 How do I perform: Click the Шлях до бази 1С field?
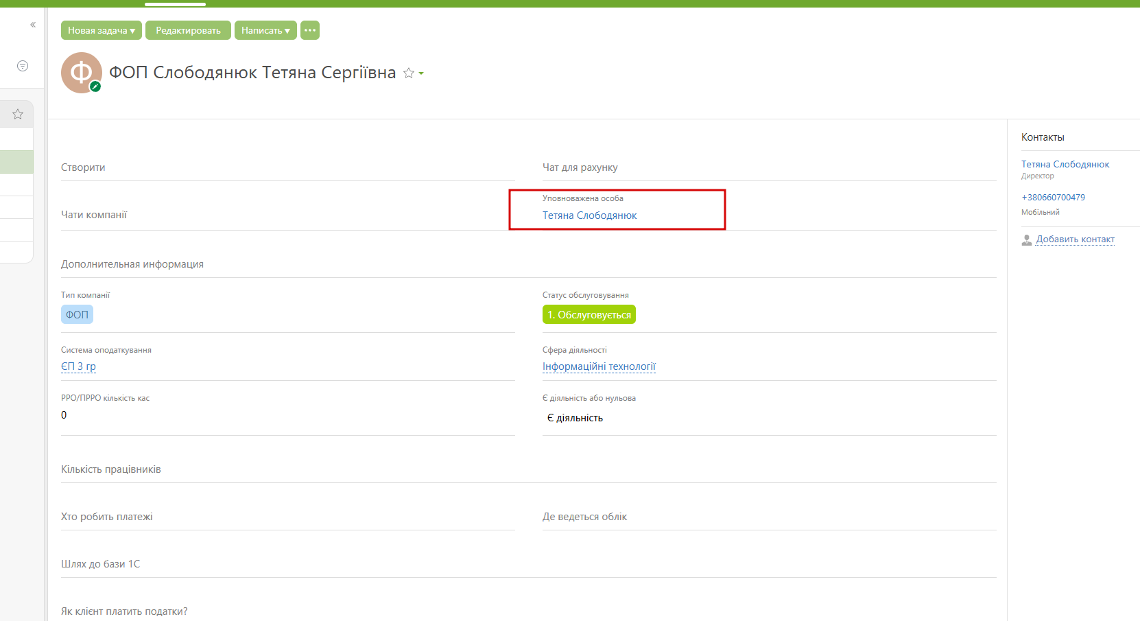pyautogui.click(x=529, y=564)
